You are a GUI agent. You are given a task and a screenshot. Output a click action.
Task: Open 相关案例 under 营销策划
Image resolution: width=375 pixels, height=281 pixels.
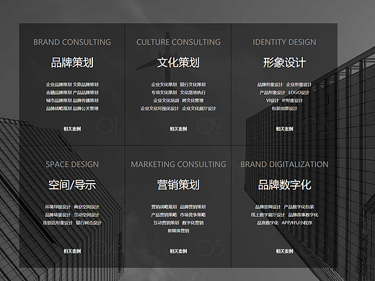[178, 251]
